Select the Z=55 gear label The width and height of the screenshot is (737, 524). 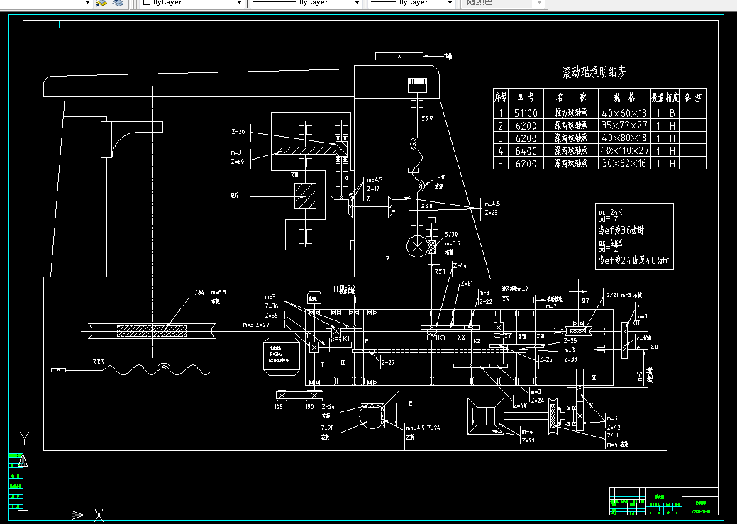271,316
